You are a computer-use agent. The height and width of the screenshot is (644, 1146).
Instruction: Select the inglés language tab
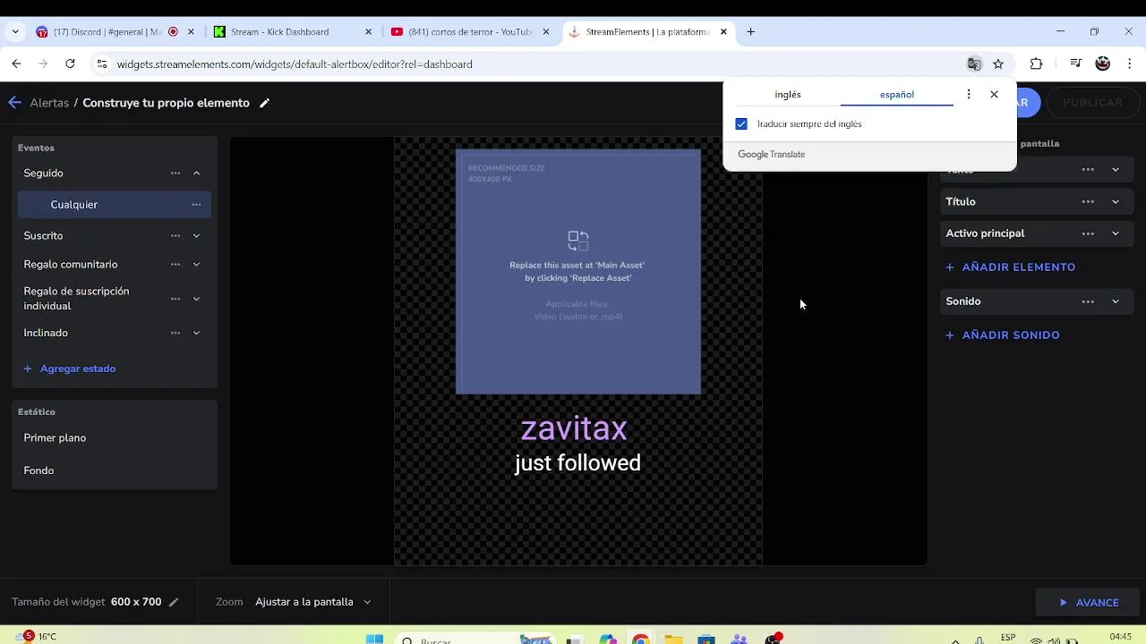pos(788,94)
